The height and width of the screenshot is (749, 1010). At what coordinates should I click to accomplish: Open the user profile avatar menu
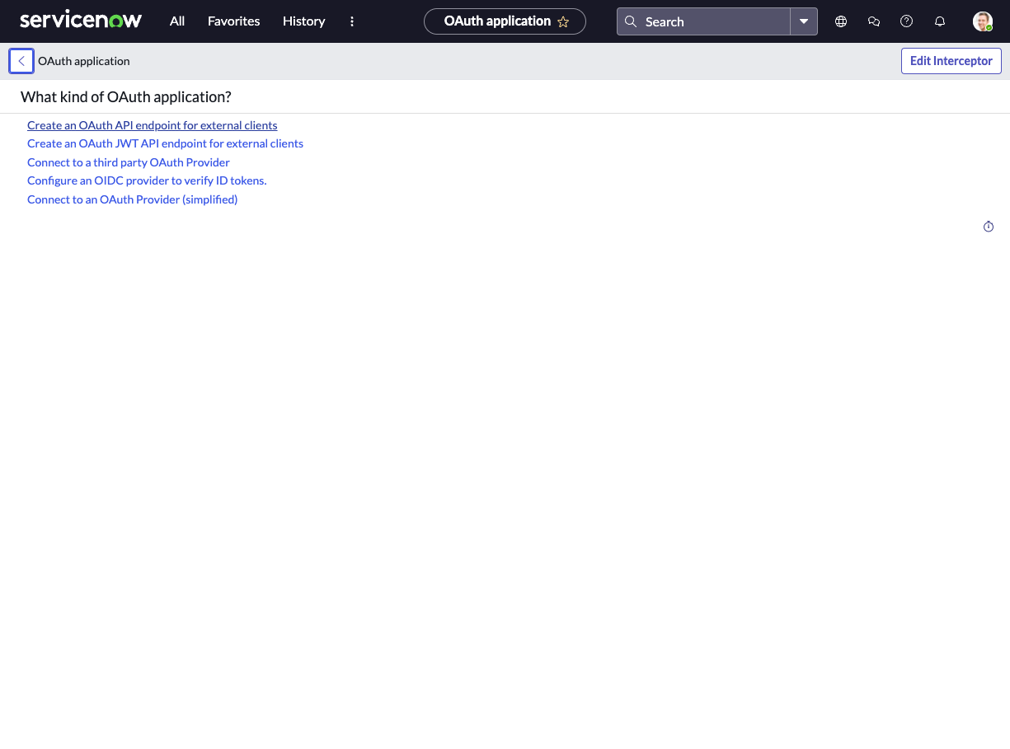pos(982,21)
